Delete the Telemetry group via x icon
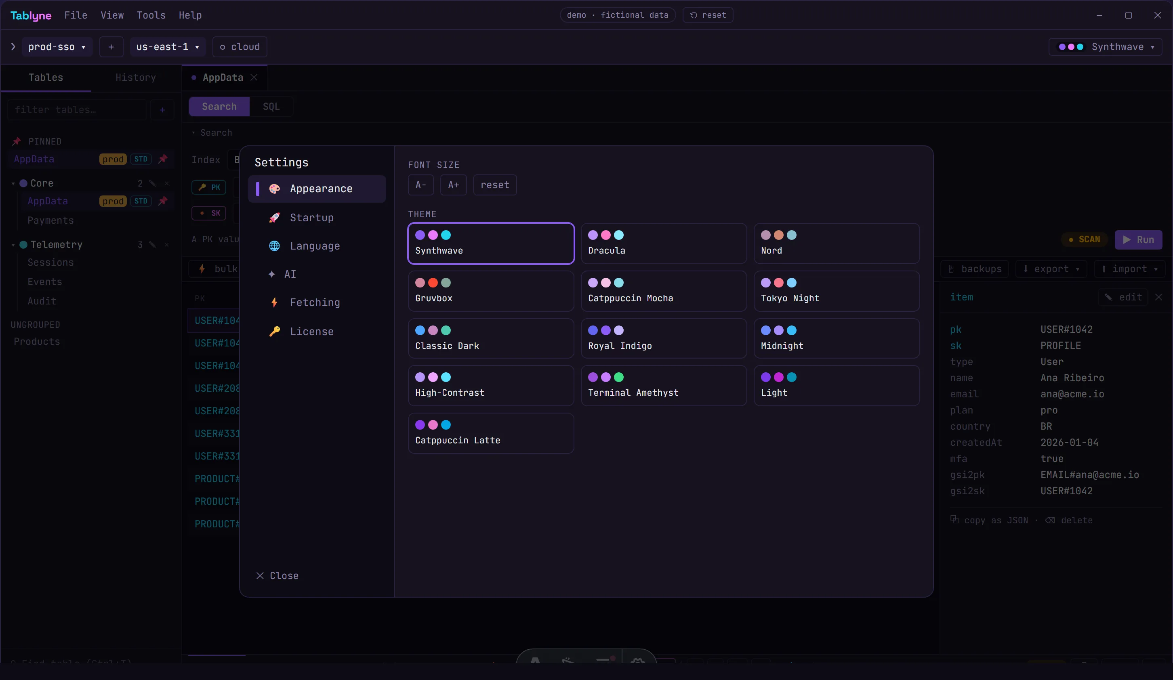 click(167, 245)
